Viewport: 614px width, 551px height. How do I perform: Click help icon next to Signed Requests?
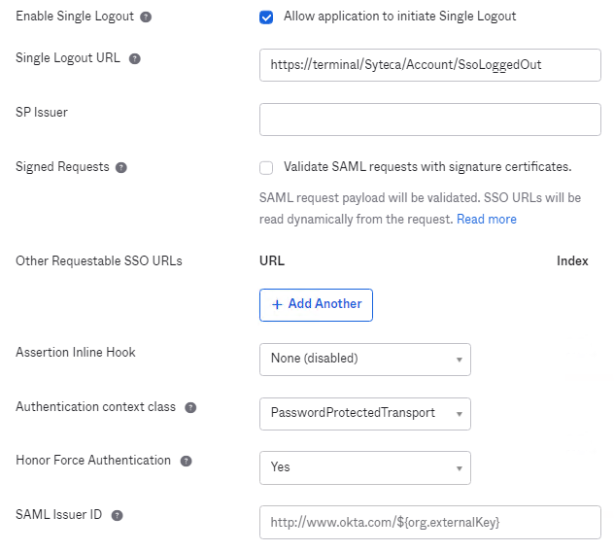121,167
